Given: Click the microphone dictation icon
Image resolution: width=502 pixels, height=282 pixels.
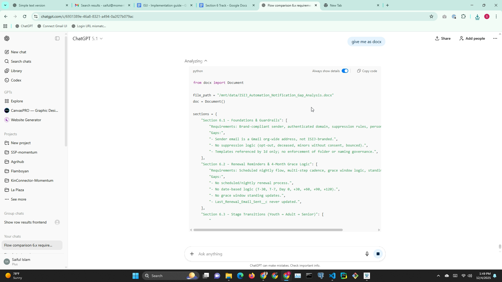Looking at the screenshot, I should coord(367,254).
